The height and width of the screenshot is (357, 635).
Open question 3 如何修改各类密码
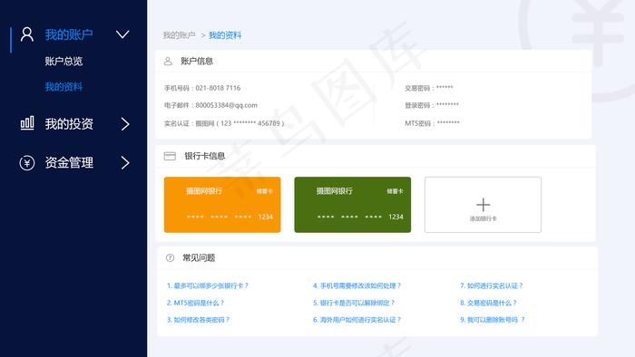coord(199,320)
